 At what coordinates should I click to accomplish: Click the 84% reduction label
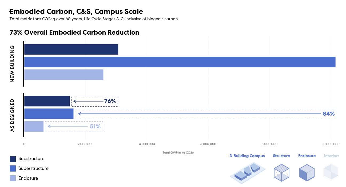click(x=328, y=114)
